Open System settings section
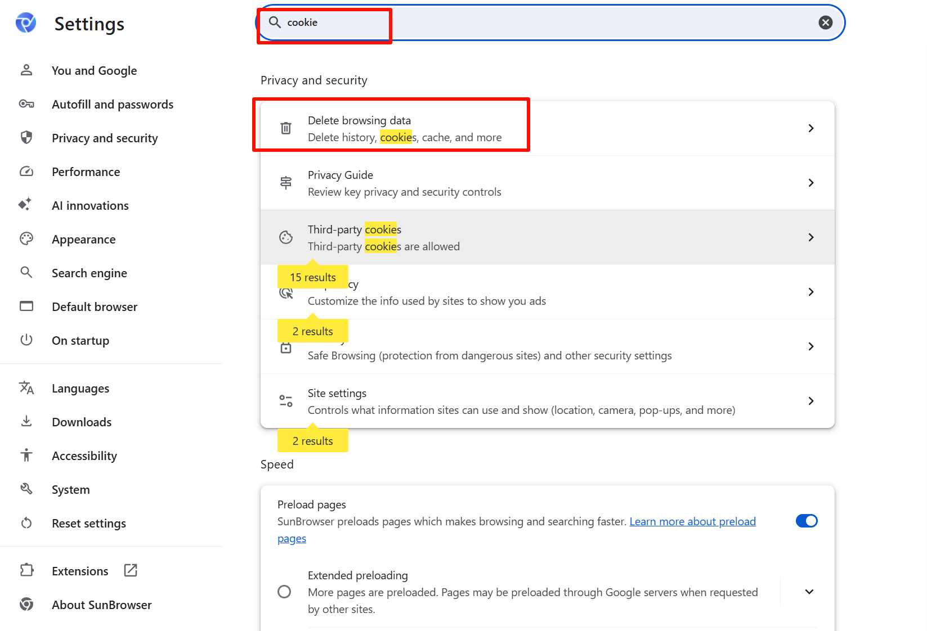This screenshot has height=631, width=927. click(70, 490)
